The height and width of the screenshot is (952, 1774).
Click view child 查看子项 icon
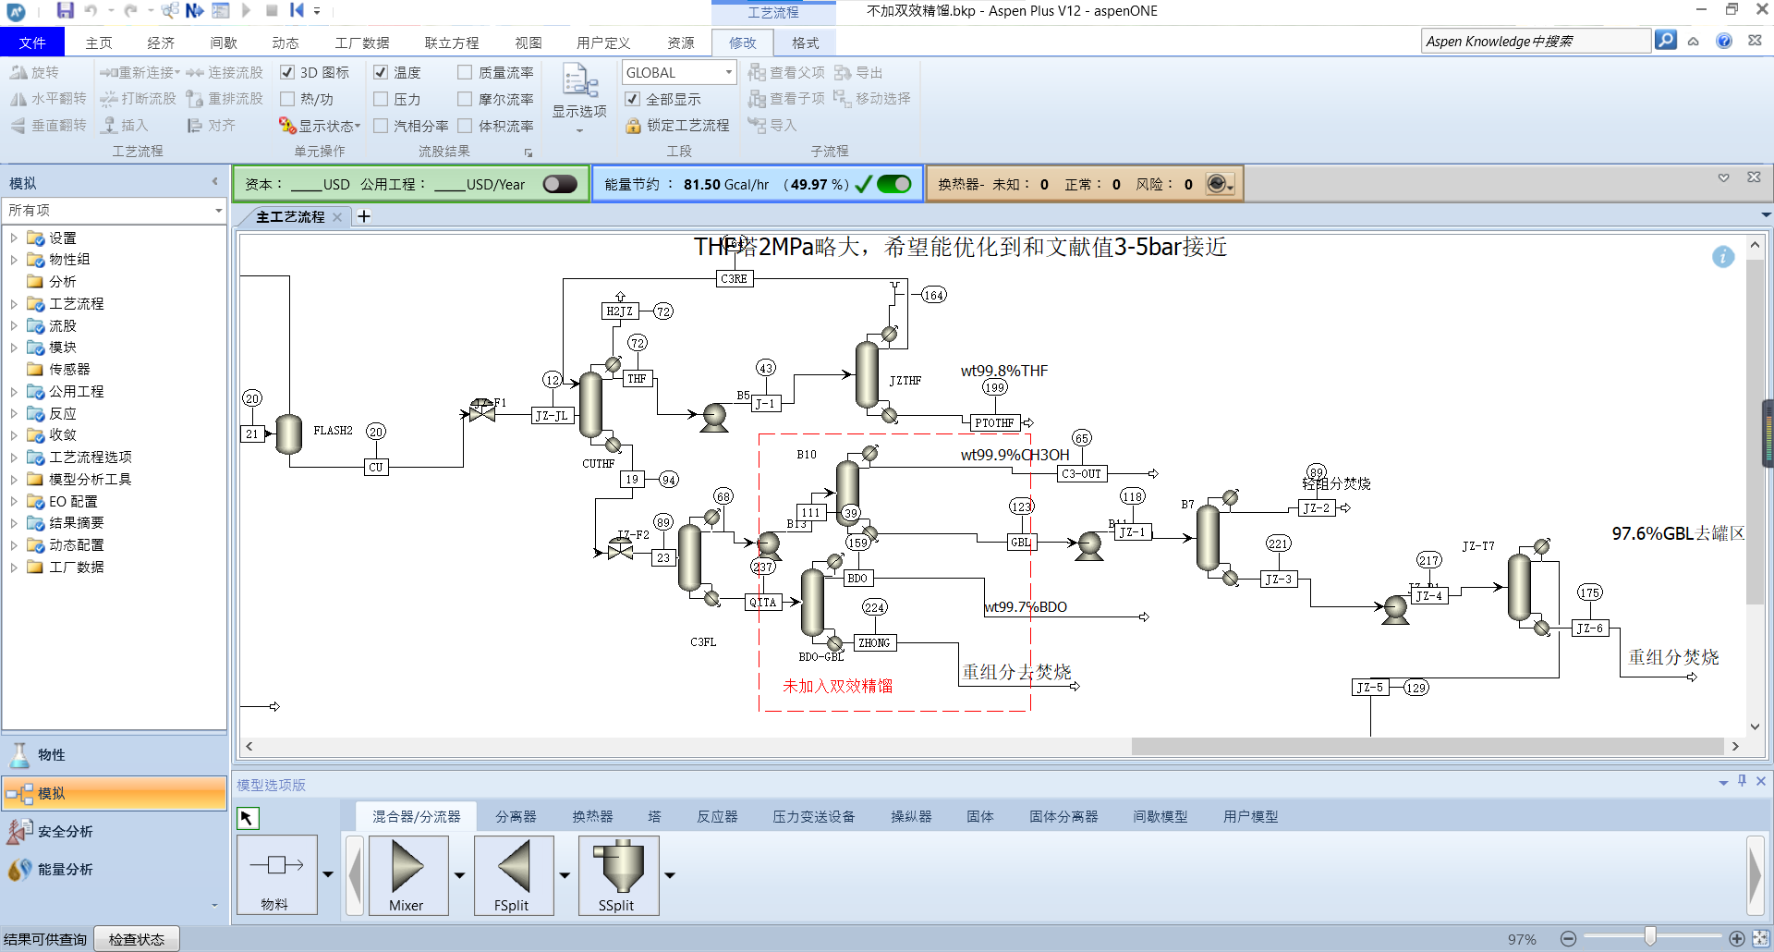point(758,98)
